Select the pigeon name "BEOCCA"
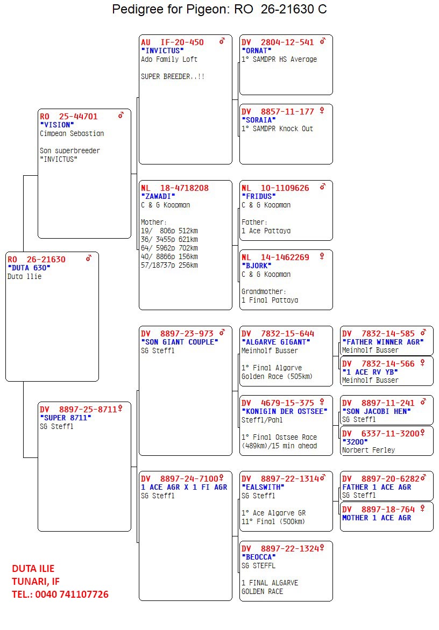This screenshot has height=630, width=439. 258,557
